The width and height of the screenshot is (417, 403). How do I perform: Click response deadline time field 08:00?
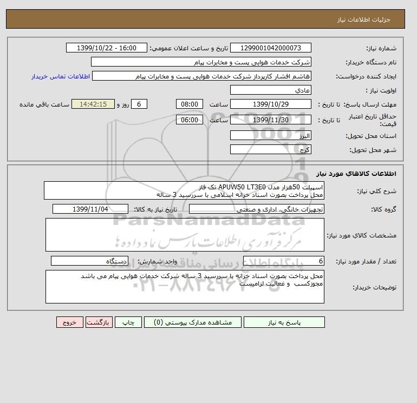pos(190,104)
